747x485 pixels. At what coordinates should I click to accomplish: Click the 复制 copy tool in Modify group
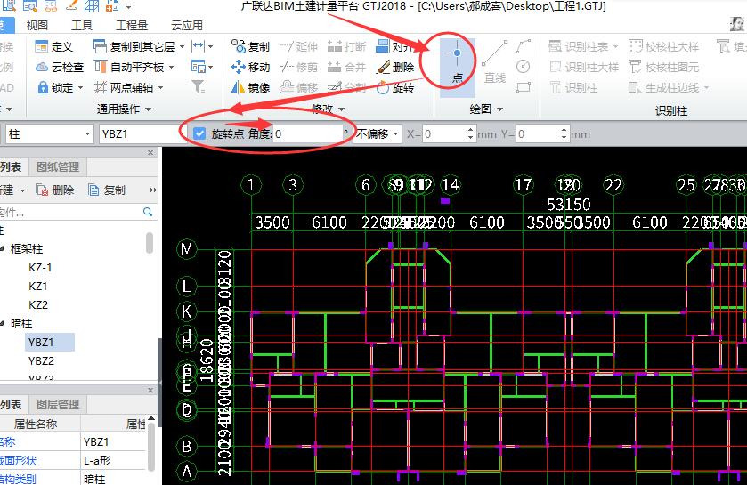(x=250, y=46)
